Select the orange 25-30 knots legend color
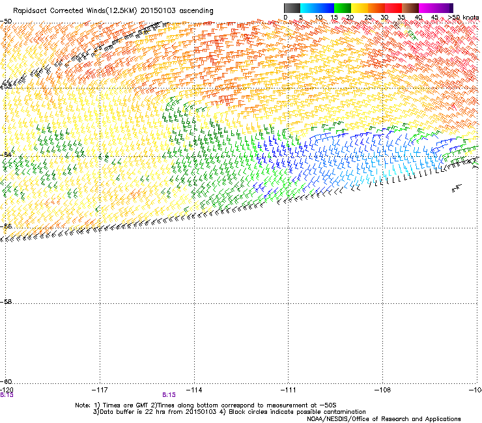This screenshot has height=423, width=482. pyautogui.click(x=376, y=8)
